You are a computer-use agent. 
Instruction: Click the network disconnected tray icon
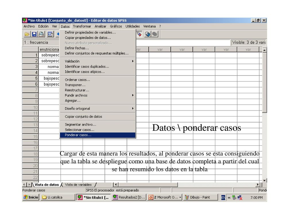click(x=240, y=197)
